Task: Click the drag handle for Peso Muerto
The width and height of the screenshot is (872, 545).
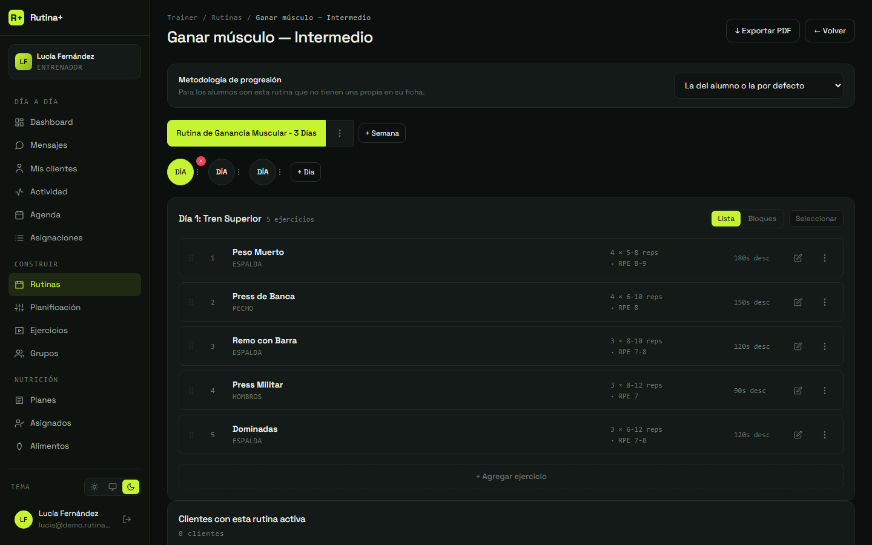Action: tap(191, 258)
